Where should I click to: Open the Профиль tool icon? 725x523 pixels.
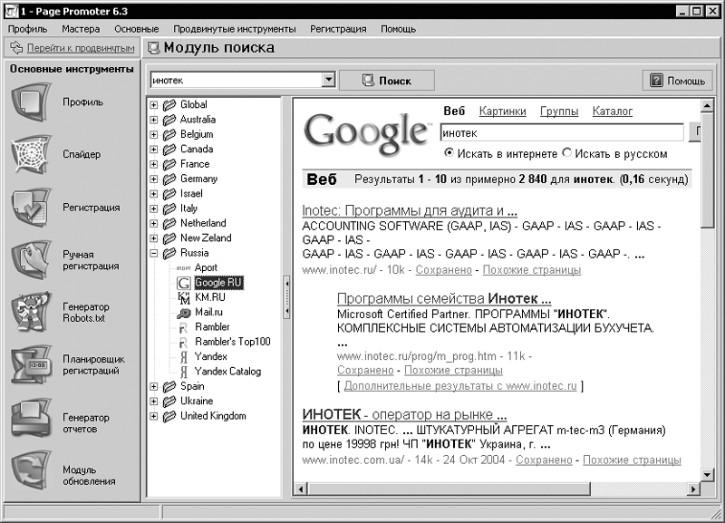point(31,102)
